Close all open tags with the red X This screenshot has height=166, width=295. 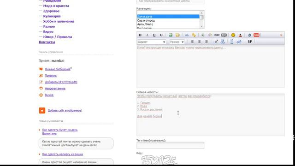[x=281, y=35]
